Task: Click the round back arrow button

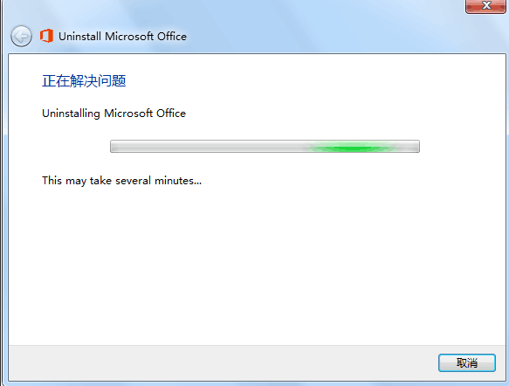Action: coord(21,36)
